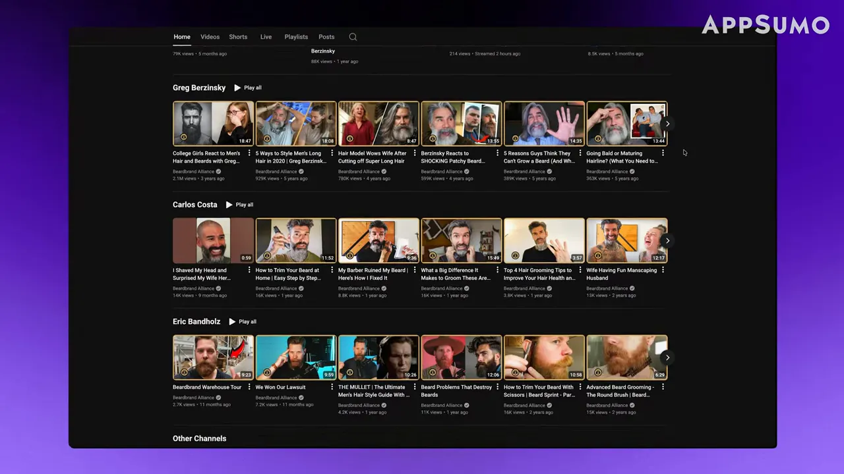The height and width of the screenshot is (474, 844).
Task: Show more Carlos Costa videos via the right arrow
Action: click(x=667, y=240)
